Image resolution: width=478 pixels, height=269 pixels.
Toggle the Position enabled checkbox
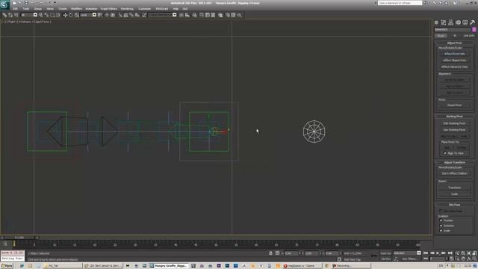tap(441, 220)
